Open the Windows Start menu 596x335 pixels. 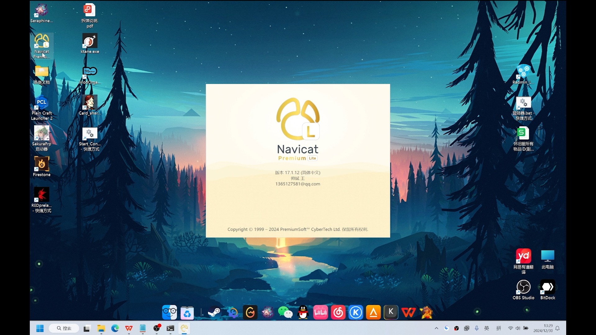40,328
